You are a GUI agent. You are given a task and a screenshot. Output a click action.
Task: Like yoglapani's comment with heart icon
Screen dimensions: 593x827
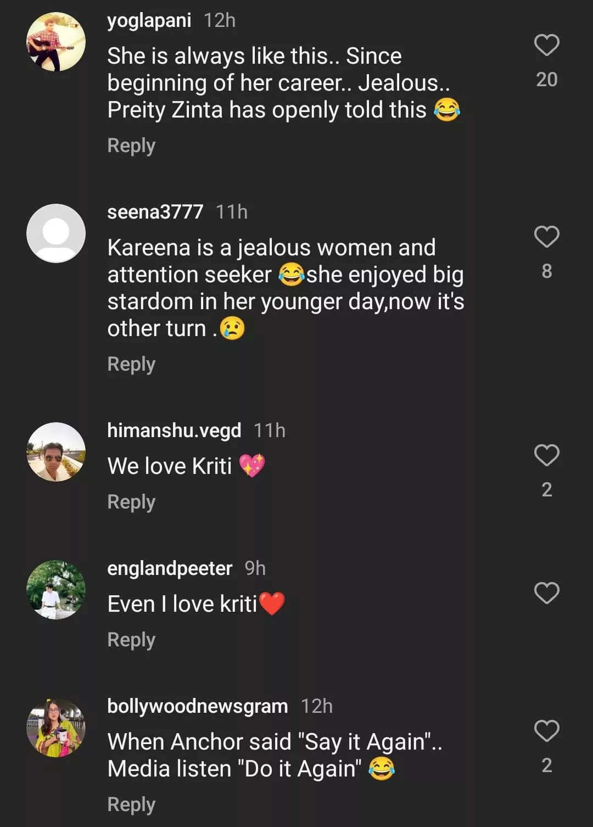click(546, 46)
